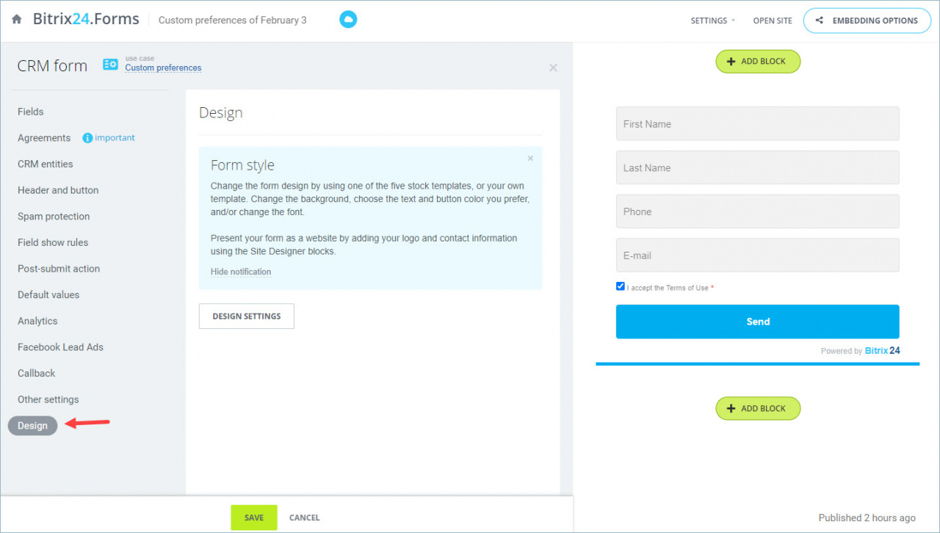The width and height of the screenshot is (940, 533).
Task: Click the Send button in preview
Action: 757,322
